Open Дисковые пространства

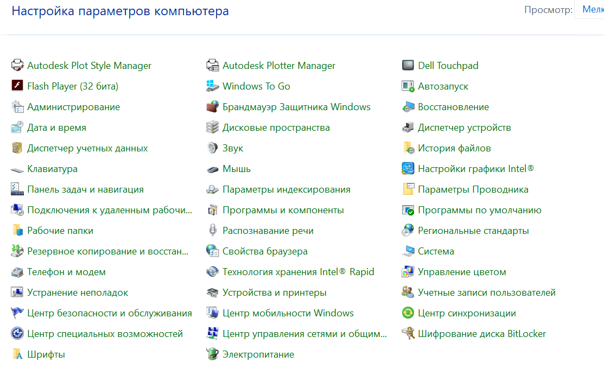276,128
